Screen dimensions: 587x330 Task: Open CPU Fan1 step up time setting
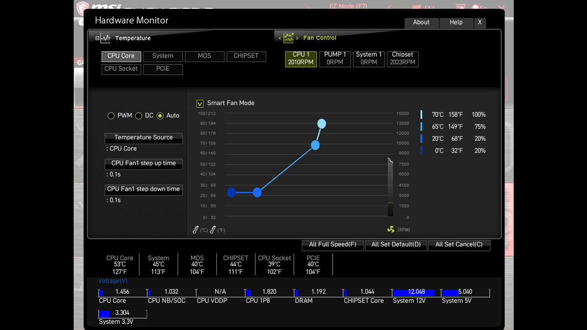(144, 164)
